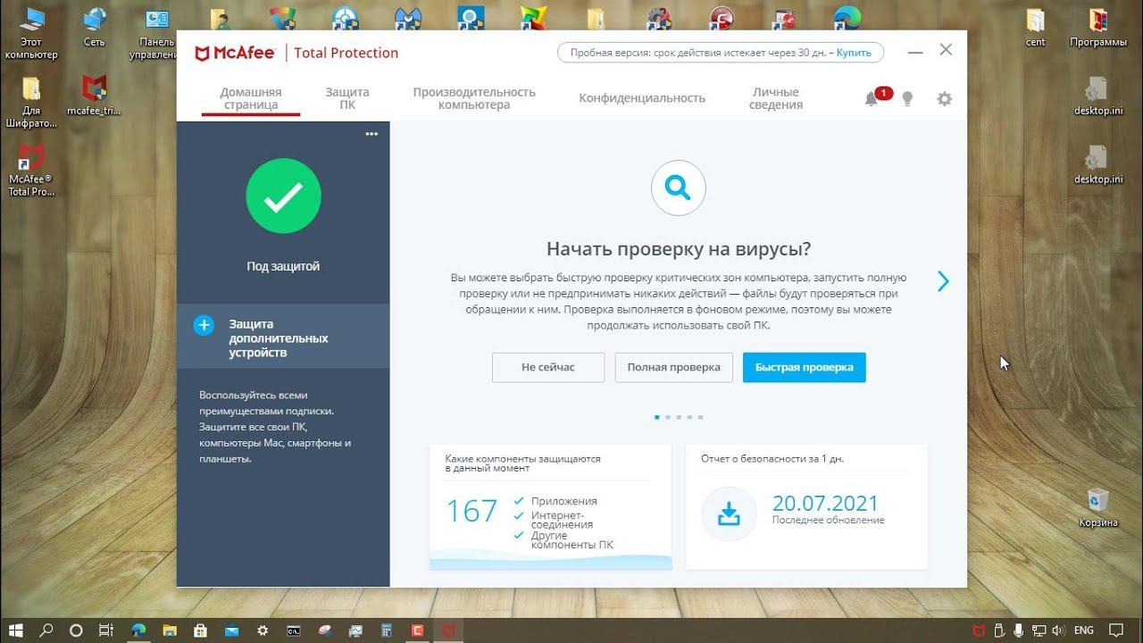The width and height of the screenshot is (1143, 643).
Task: Start 'Полная проверка' full scan
Action: point(673,367)
